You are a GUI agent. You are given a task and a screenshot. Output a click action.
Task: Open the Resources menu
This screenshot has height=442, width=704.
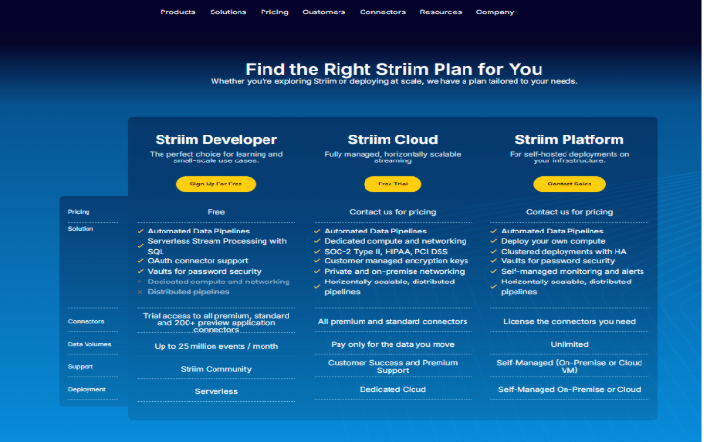click(x=440, y=12)
